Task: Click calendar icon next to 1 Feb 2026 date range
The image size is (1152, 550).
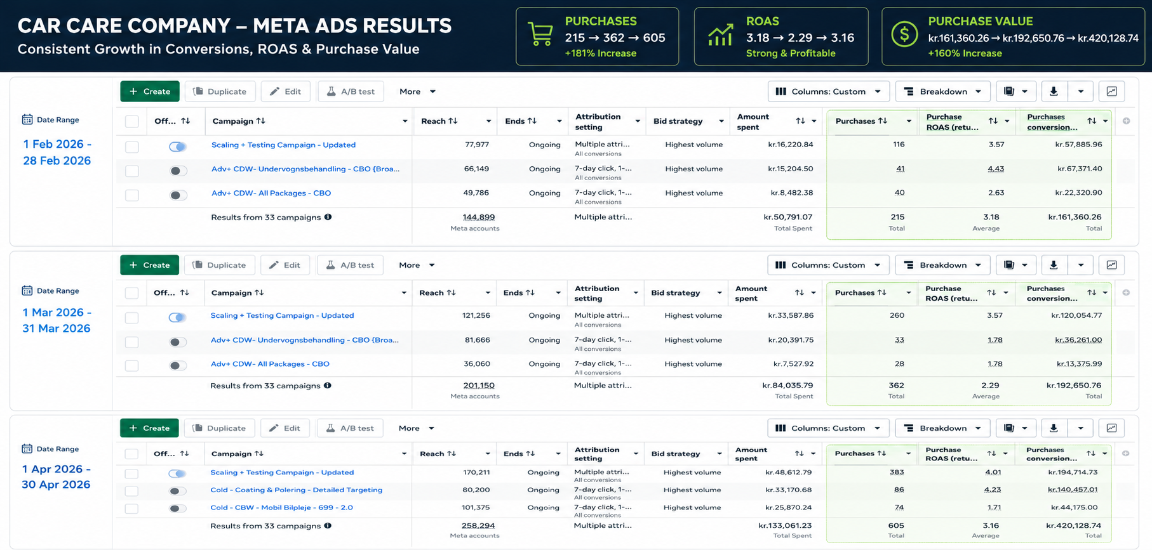Action: tap(27, 119)
